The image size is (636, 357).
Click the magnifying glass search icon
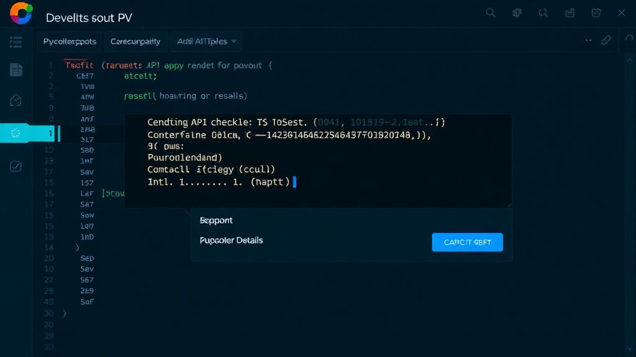point(491,12)
